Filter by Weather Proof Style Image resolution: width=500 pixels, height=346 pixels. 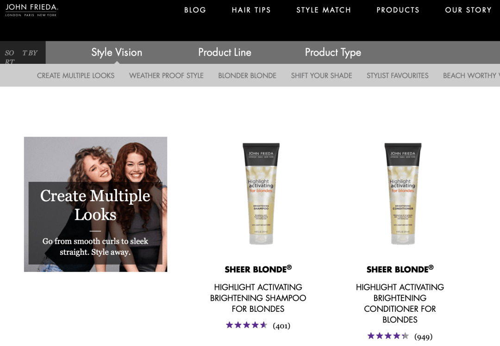[166, 75]
